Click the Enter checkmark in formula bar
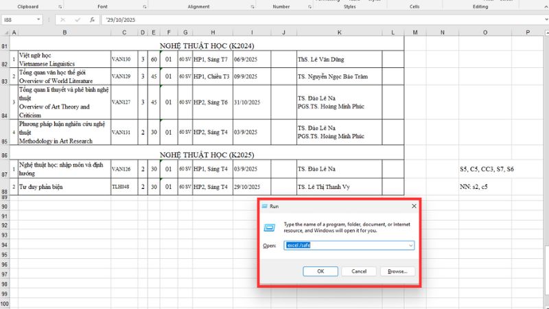 [75, 20]
